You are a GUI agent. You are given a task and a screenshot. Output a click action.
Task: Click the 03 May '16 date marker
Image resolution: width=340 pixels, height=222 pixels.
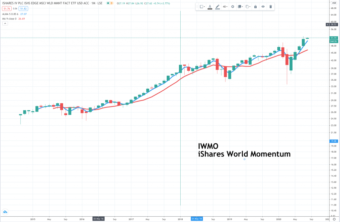(x=98, y=219)
